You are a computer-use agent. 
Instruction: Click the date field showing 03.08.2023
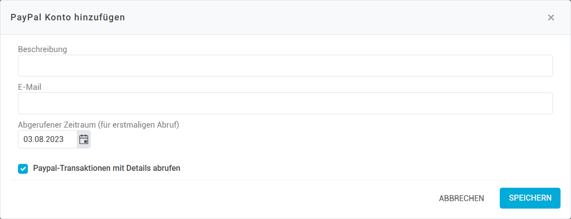pos(47,139)
